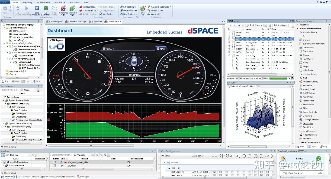This screenshot has height=179, width=331.
Task: Click the variable search filter field
Action: click(x=62, y=155)
